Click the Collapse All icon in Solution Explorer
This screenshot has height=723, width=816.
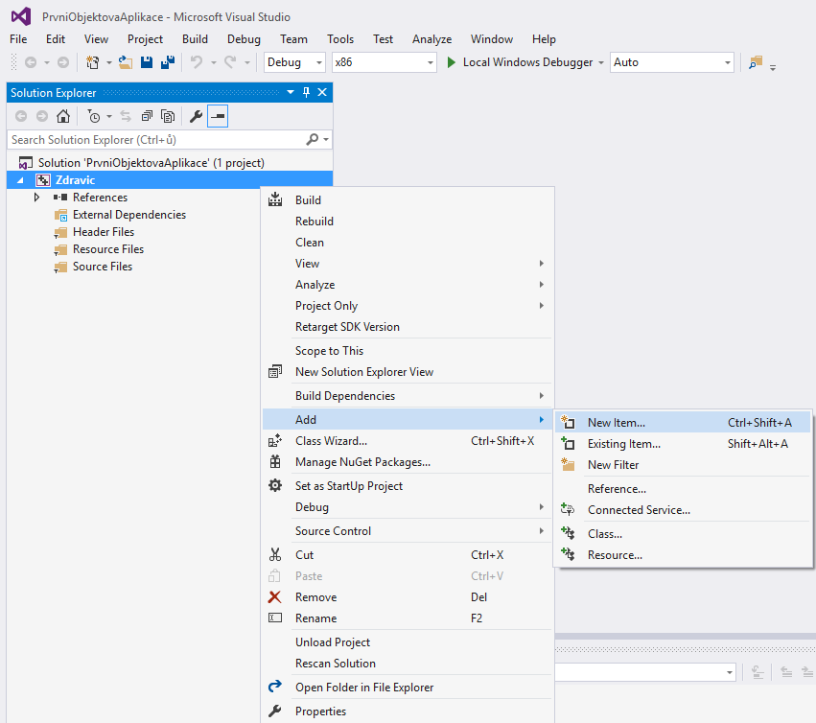[148, 116]
